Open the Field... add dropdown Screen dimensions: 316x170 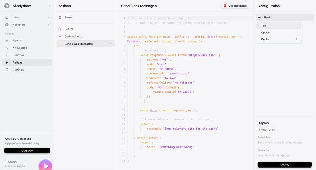pos(284,17)
